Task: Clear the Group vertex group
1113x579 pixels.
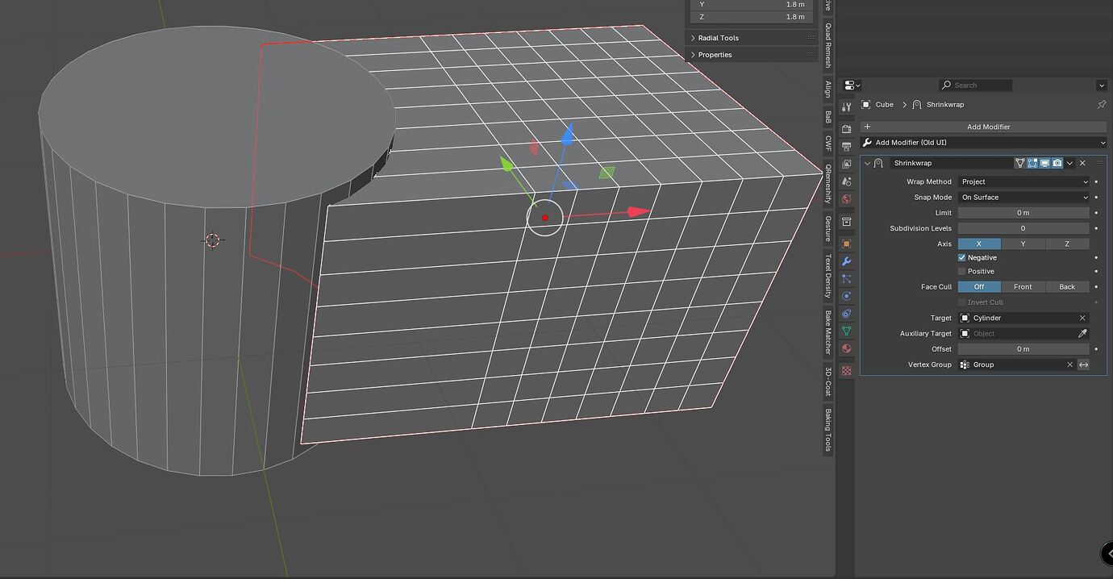Action: click(x=1070, y=365)
